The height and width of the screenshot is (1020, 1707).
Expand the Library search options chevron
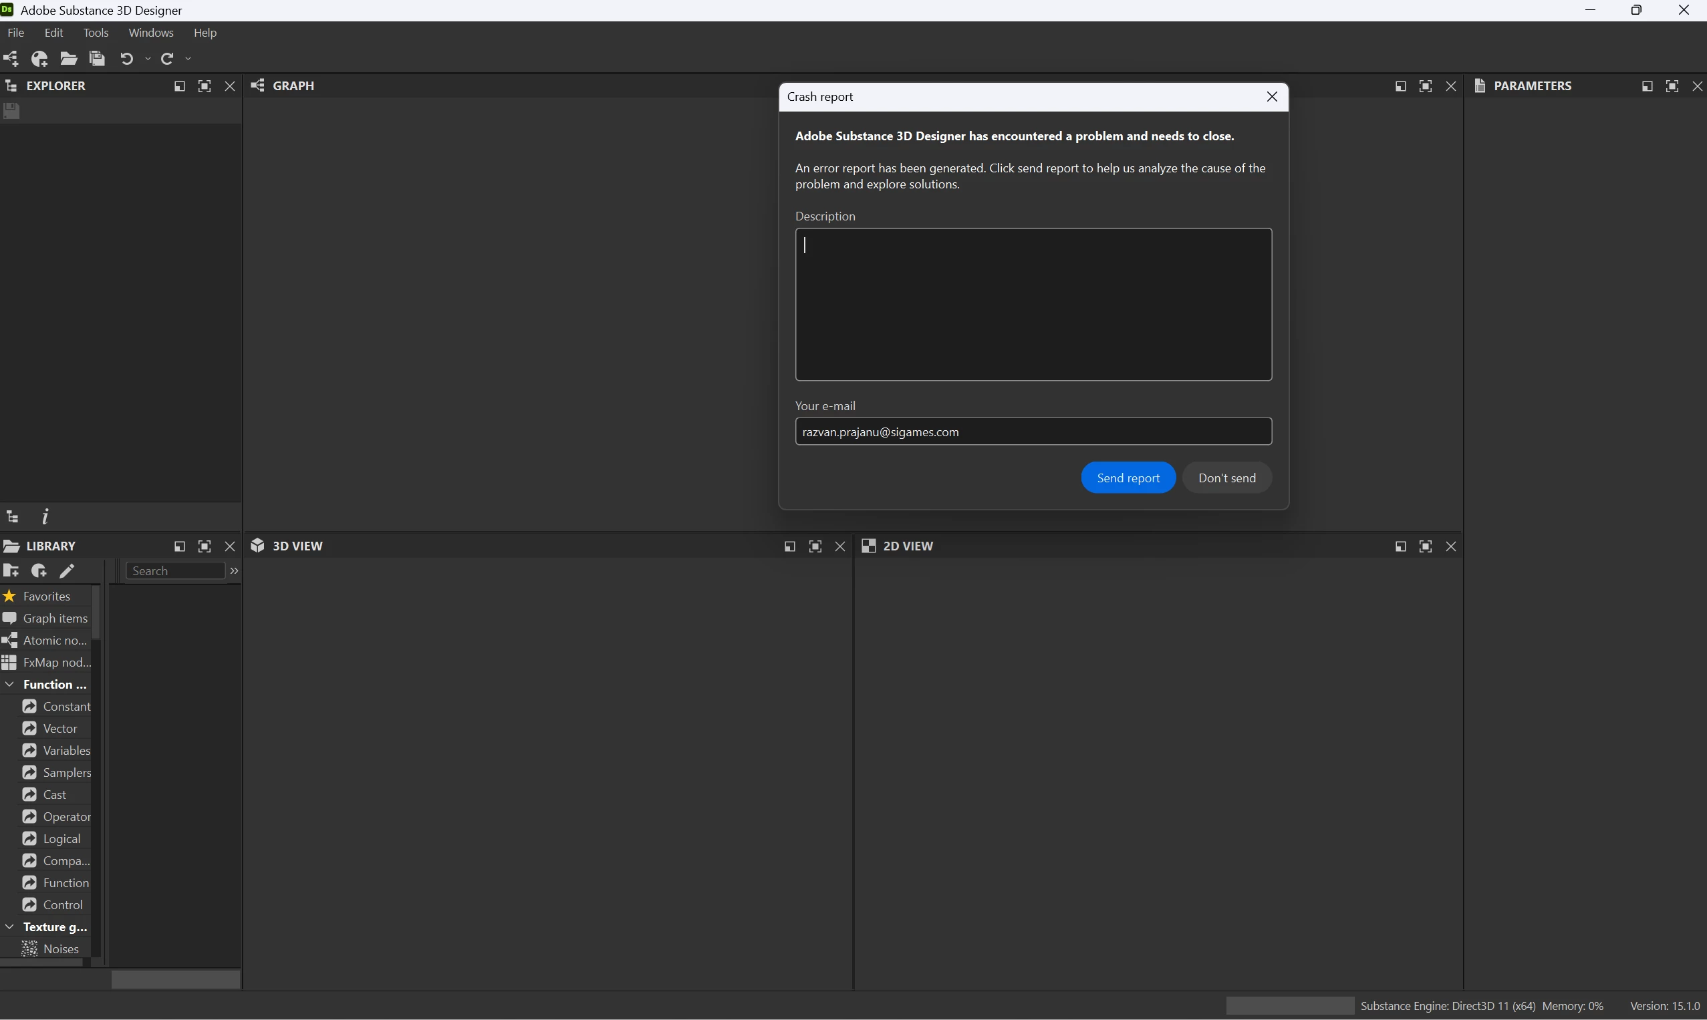[x=234, y=571]
